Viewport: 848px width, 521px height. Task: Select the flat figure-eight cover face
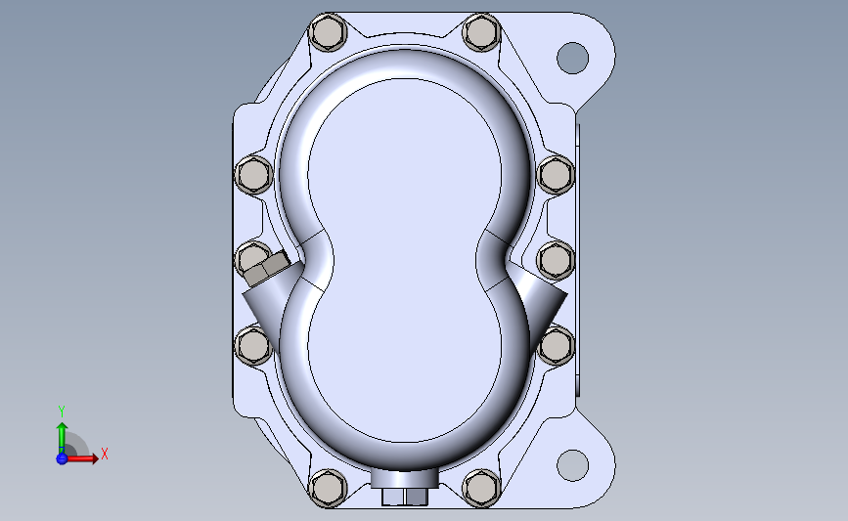pos(405,260)
